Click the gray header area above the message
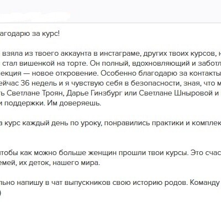Screen dimensions: 221x202 (110, 12)
